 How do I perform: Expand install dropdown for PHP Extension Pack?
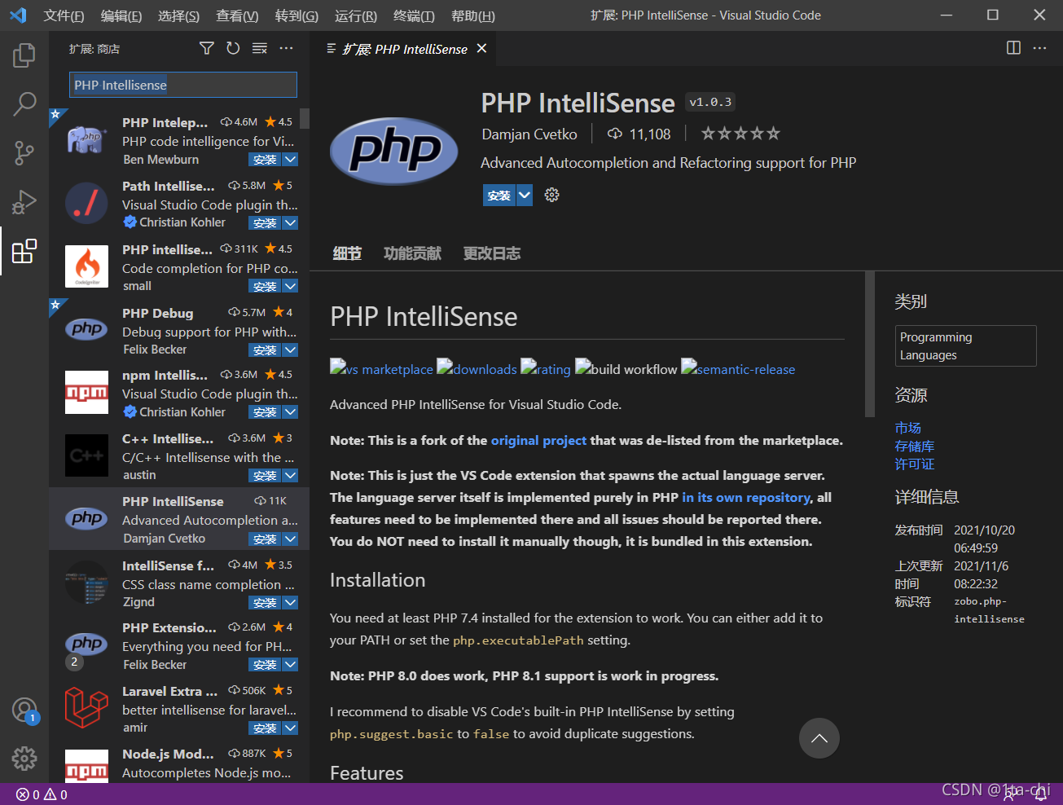290,666
